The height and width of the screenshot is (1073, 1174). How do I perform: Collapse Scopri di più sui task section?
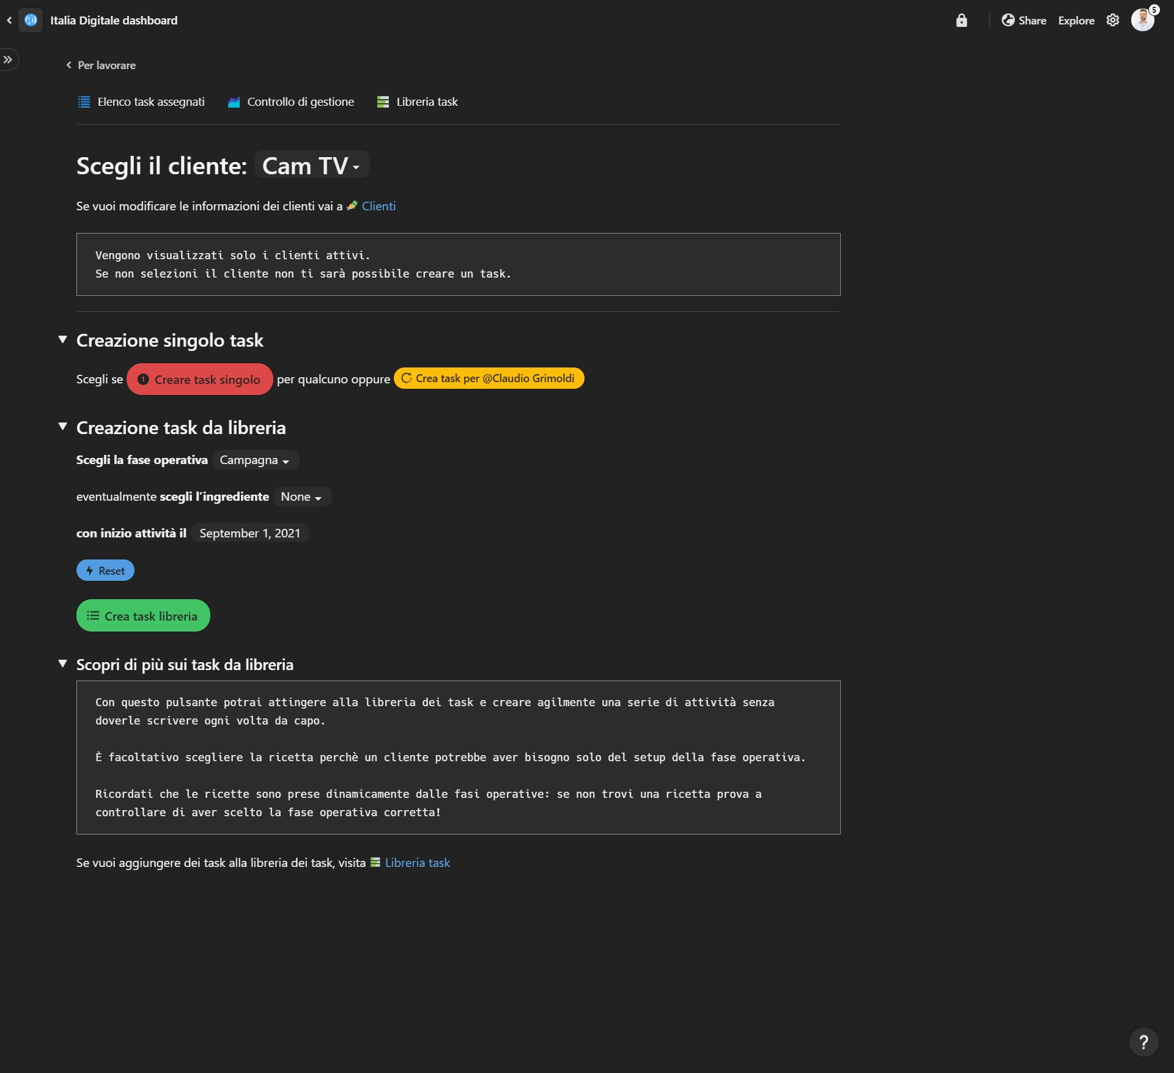coord(62,663)
